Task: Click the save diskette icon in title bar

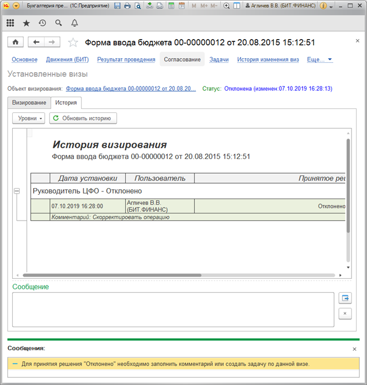Action: click(117, 5)
